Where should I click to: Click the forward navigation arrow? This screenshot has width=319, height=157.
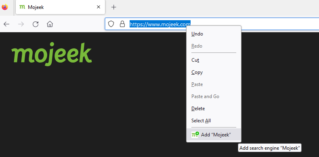21,24
